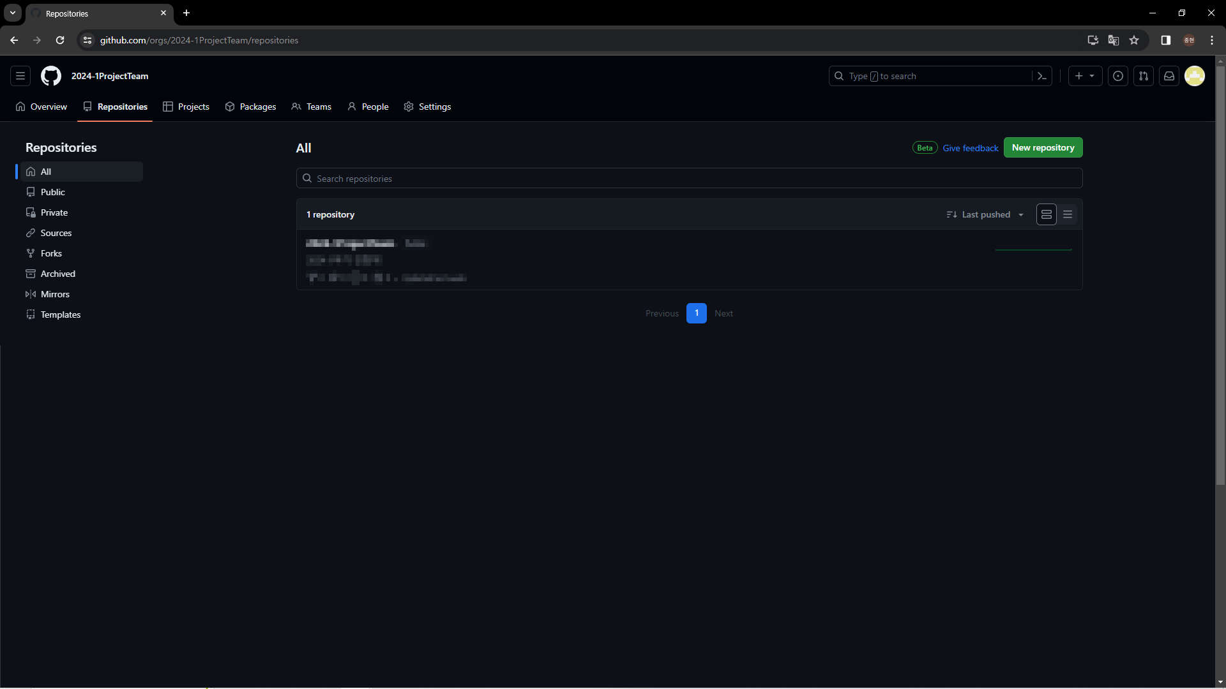
Task: Open pull requests icon in header
Action: (1144, 76)
